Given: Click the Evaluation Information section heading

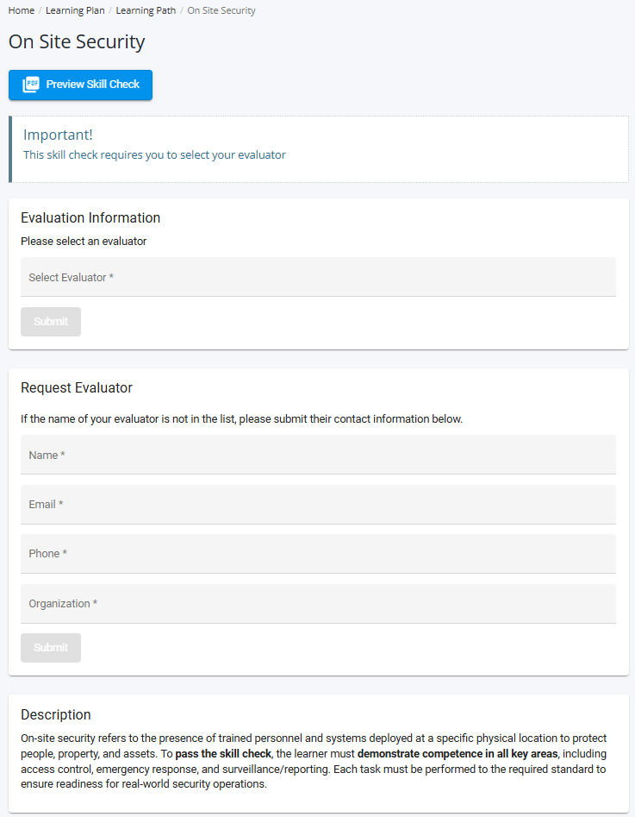Looking at the screenshot, I should pos(90,218).
